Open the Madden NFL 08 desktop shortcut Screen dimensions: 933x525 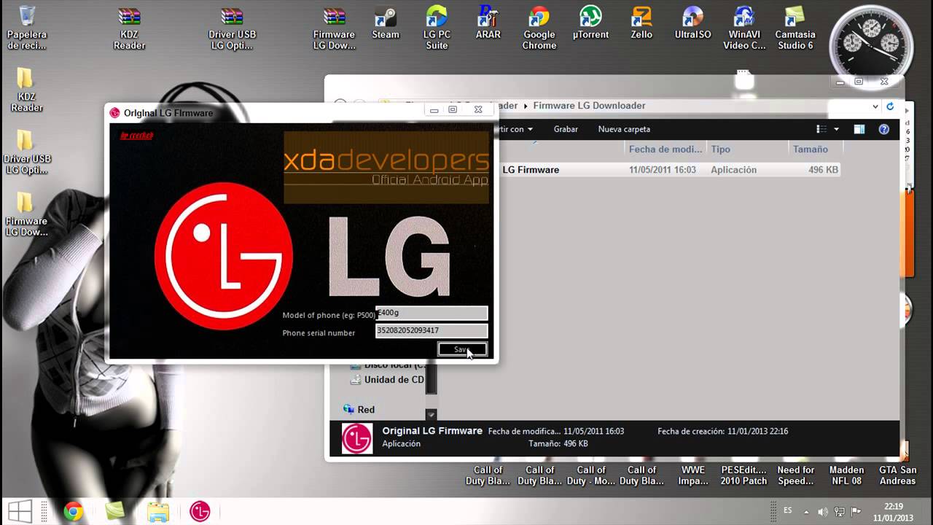[846, 475]
